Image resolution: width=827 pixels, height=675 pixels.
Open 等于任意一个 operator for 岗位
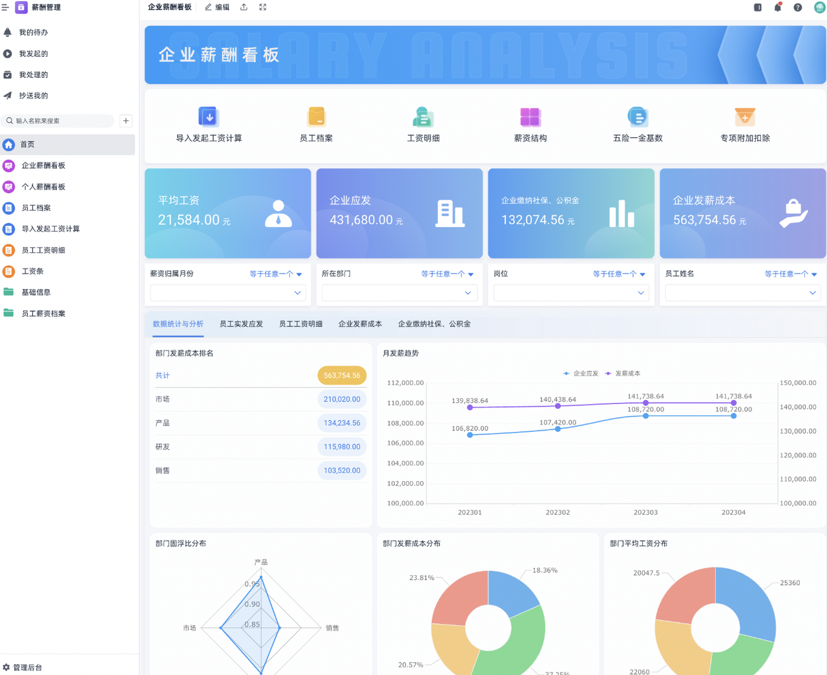tap(620, 274)
